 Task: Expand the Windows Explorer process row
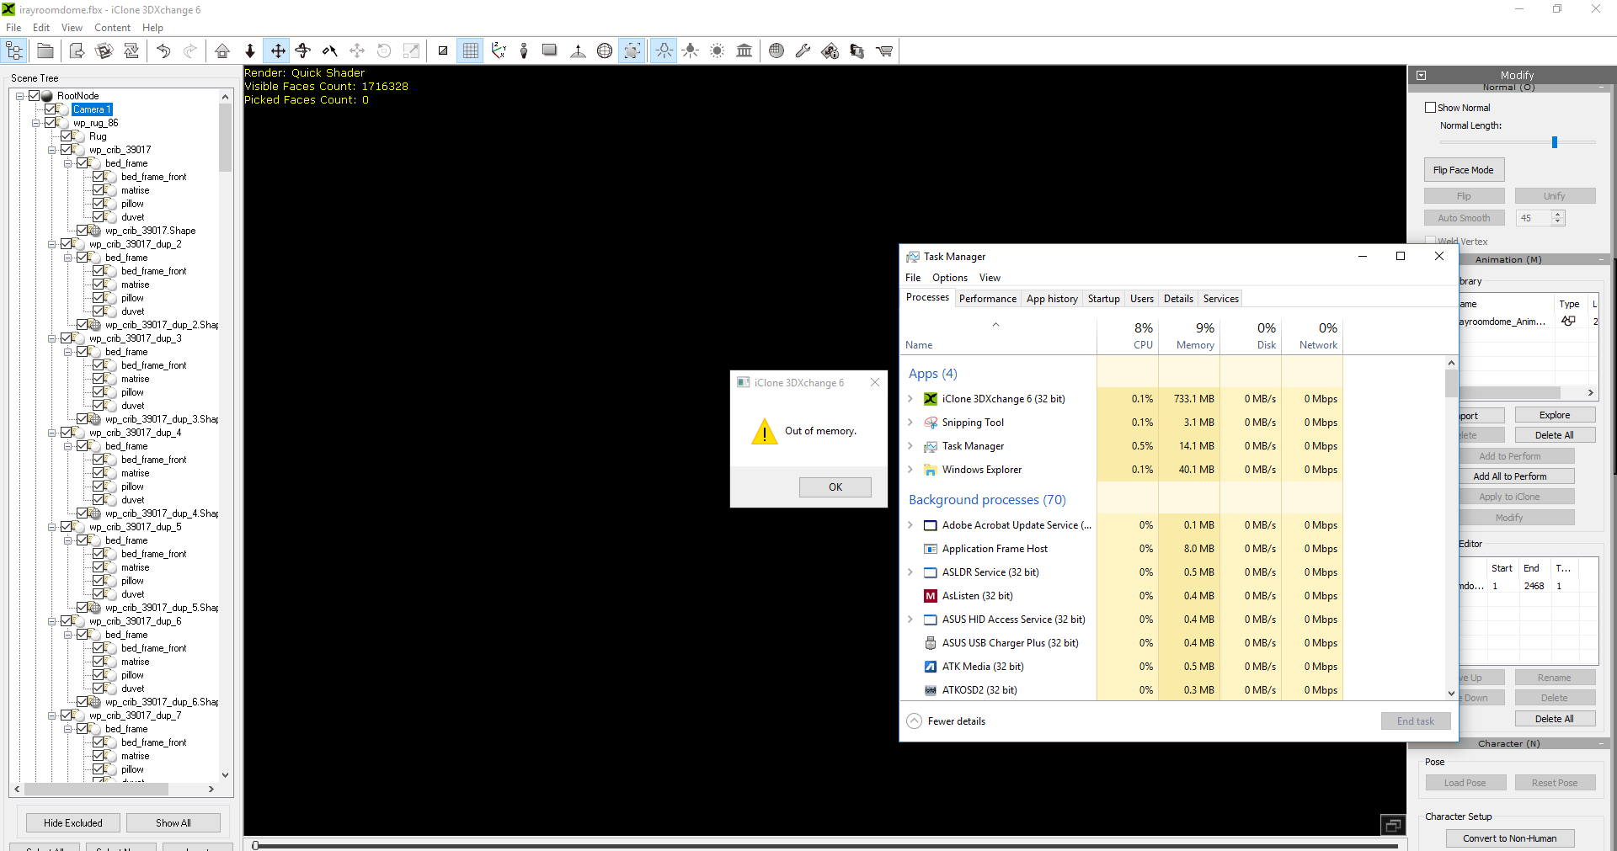click(x=910, y=470)
